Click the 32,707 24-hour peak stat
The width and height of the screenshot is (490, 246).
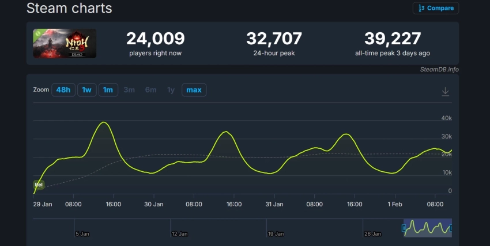pos(274,39)
